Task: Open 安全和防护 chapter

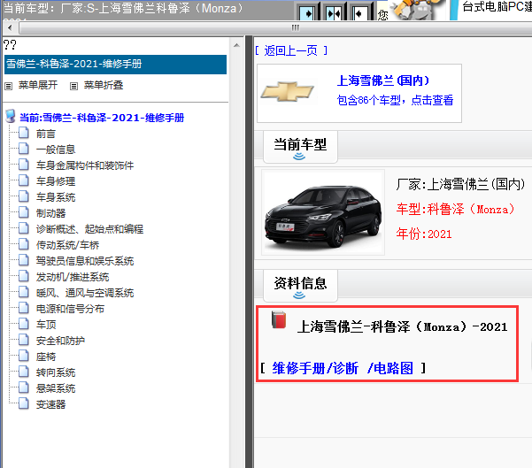Action: [60, 341]
